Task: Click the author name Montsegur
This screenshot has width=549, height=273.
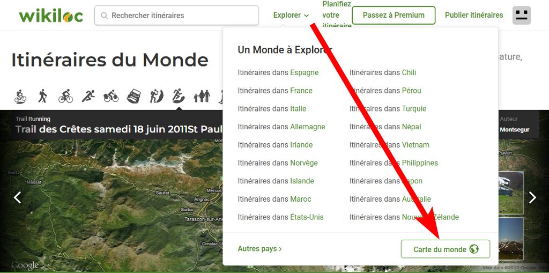Action: pyautogui.click(x=514, y=130)
